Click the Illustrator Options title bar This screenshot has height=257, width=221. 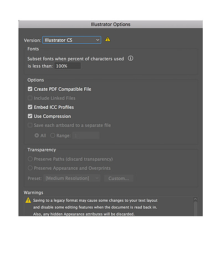[x=110, y=24]
